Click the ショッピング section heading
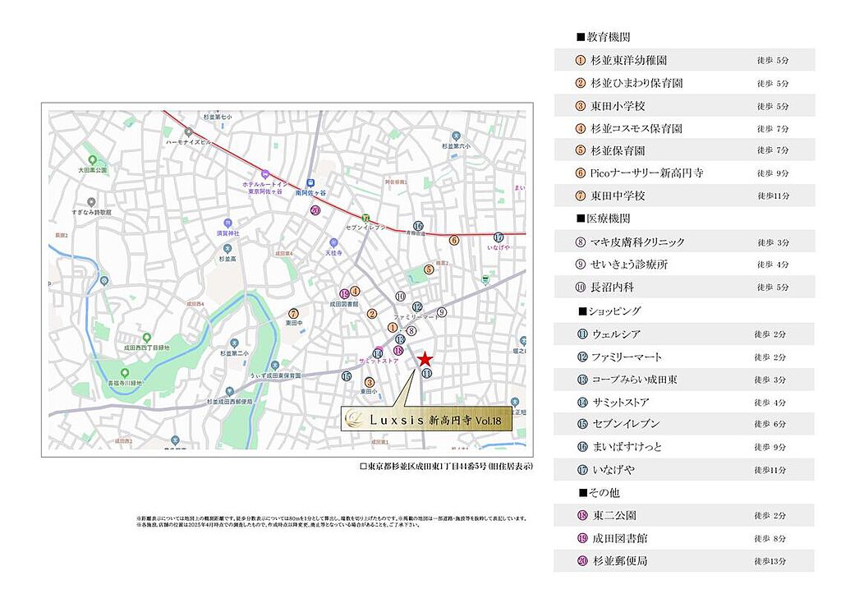This screenshot has height=594, width=841. coord(610,311)
